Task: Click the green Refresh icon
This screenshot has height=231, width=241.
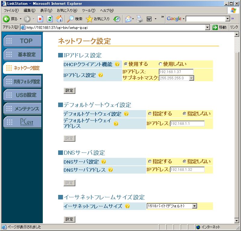Action: coord(50,19)
